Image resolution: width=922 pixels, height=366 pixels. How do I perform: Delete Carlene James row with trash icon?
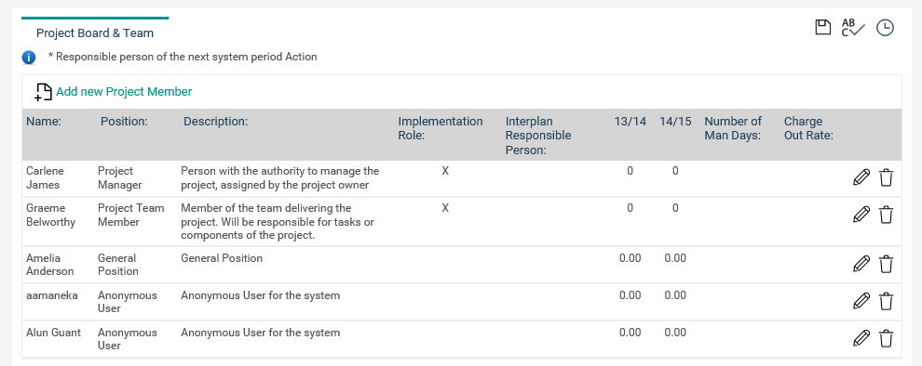pyautogui.click(x=886, y=177)
